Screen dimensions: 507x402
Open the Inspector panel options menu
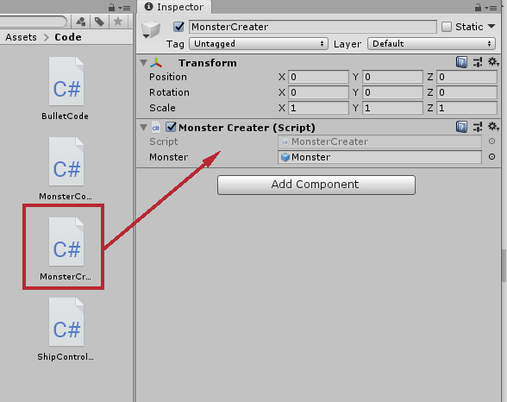click(x=491, y=8)
